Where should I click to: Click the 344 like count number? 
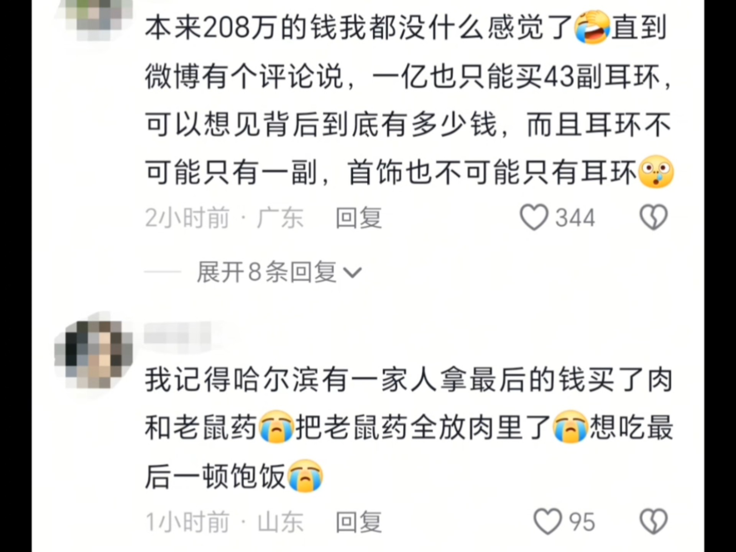[x=575, y=218]
